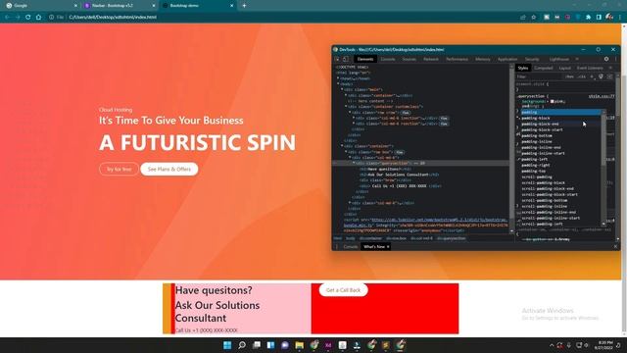Open the extensions puzzle icon
Screen dimensions: 627x353
click(588, 18)
